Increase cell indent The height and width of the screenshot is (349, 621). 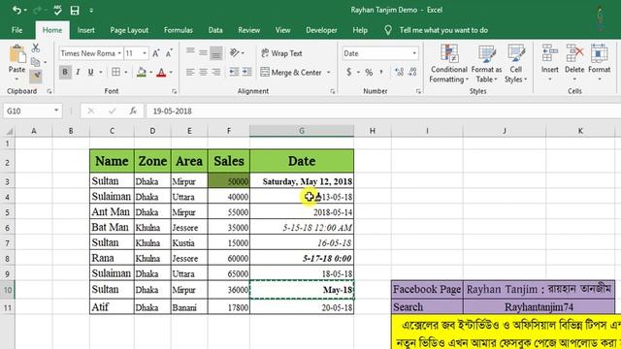246,72
